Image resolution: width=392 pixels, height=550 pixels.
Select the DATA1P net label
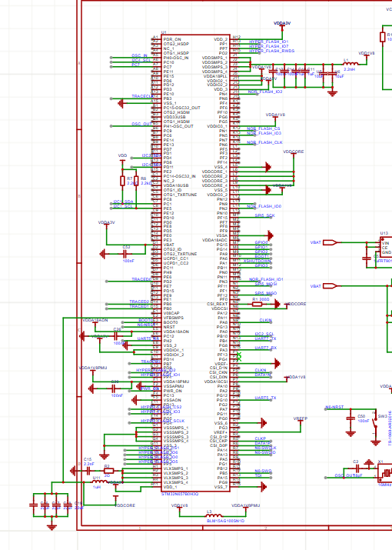click(263, 443)
